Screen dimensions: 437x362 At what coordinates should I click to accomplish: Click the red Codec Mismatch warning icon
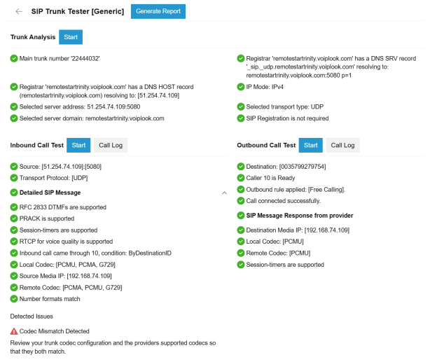coord(14,331)
